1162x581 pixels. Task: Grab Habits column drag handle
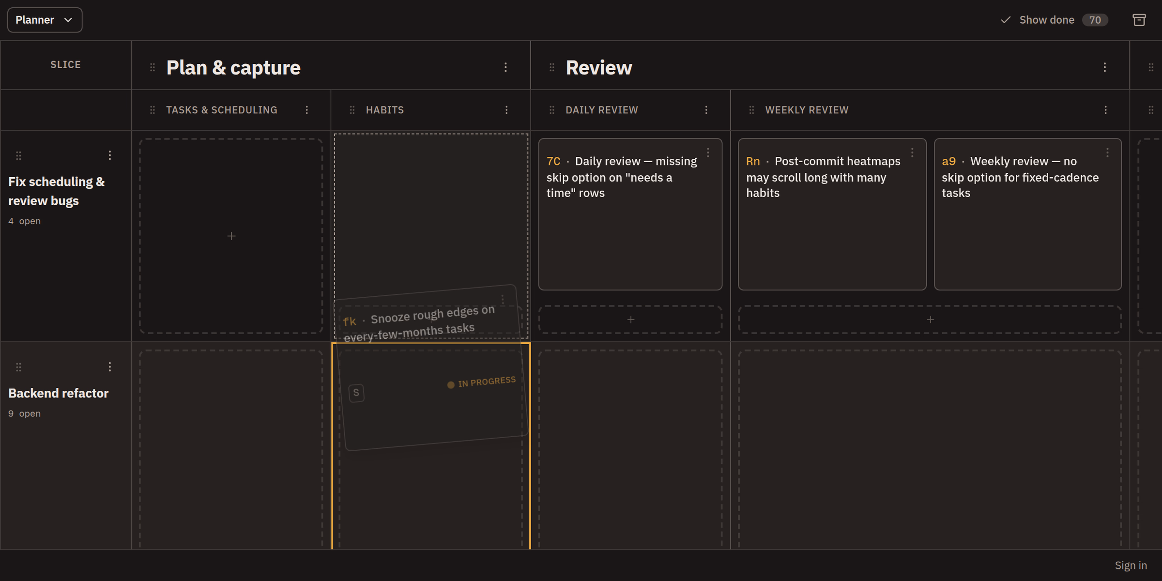[x=352, y=110]
